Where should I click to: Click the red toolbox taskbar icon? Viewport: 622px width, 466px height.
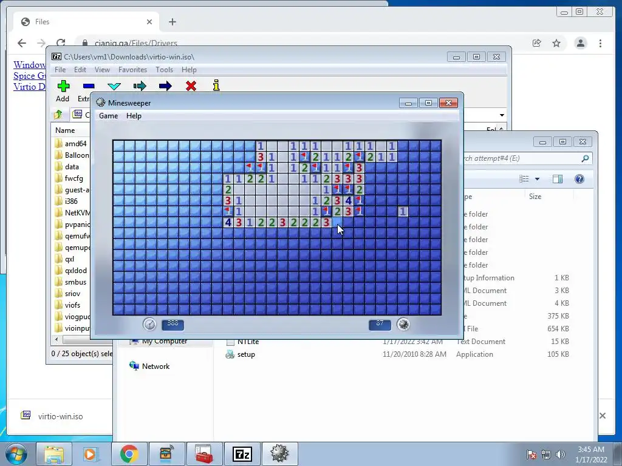coord(204,454)
